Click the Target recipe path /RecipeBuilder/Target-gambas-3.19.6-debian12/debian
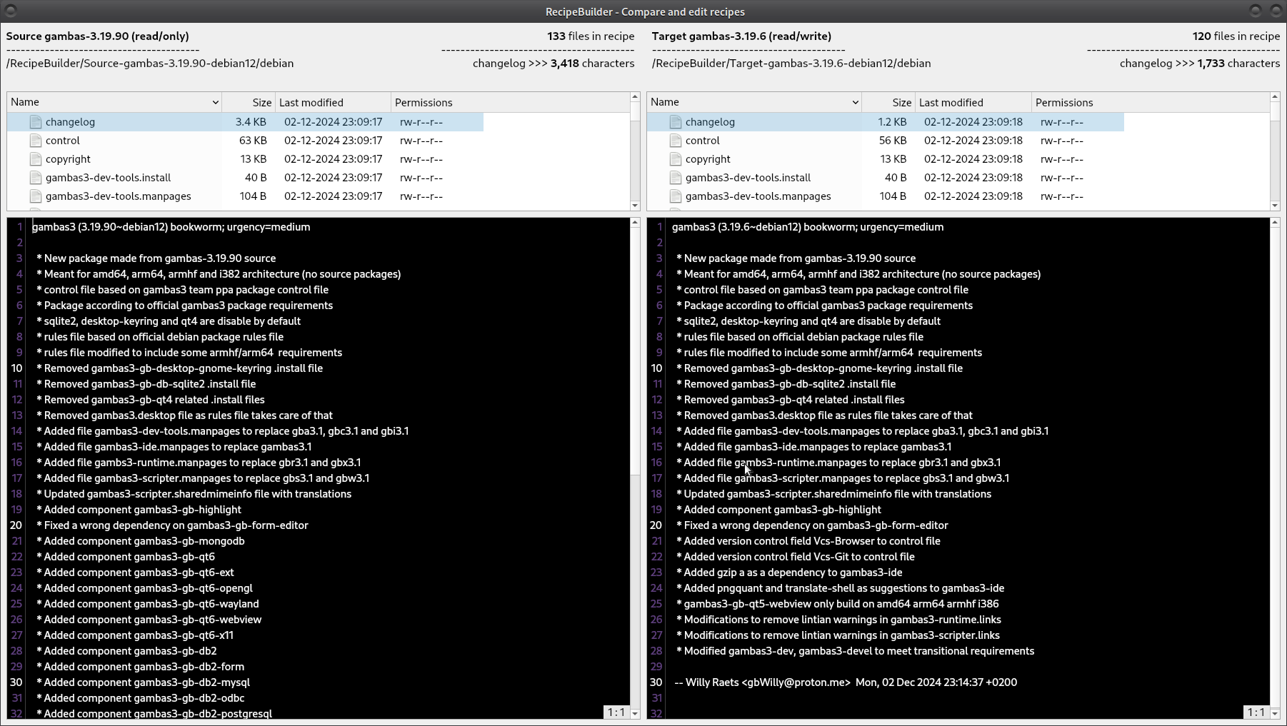This screenshot has height=726, width=1287. (x=791, y=63)
